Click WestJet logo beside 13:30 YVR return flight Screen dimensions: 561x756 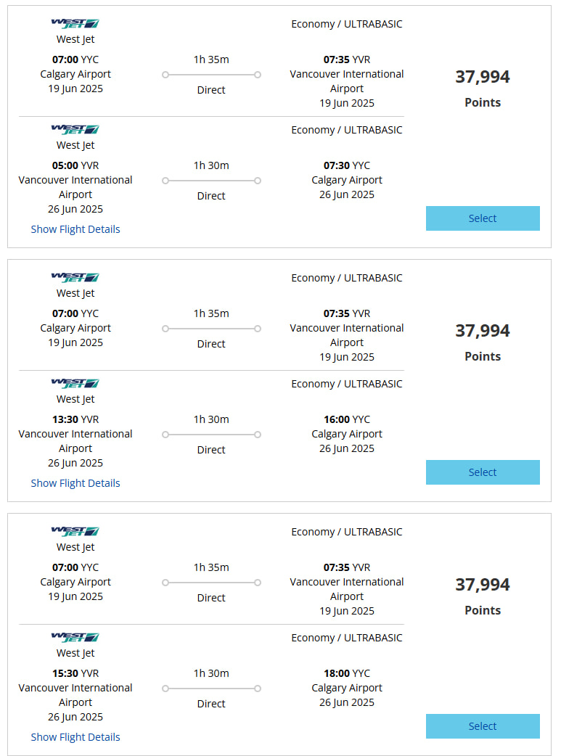click(75, 384)
